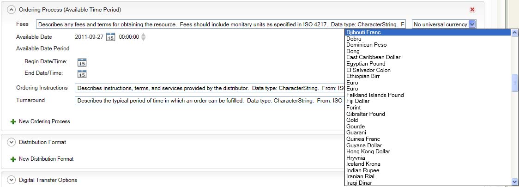
Task: Expand the Digital Transfer Options section
Action: [12, 180]
